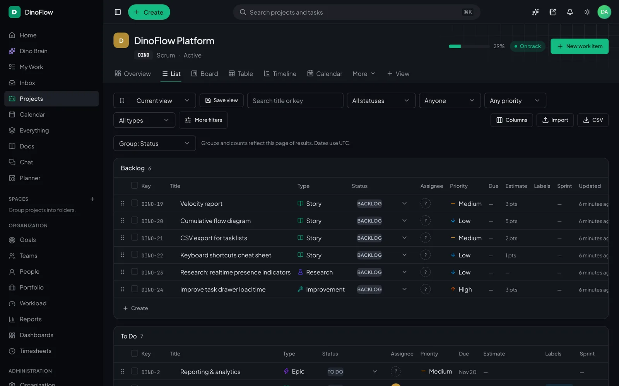Open the quick note compose icon

[553, 12]
